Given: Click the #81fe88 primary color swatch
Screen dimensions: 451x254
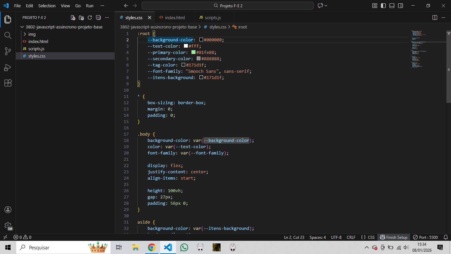Looking at the screenshot, I should coord(193,52).
